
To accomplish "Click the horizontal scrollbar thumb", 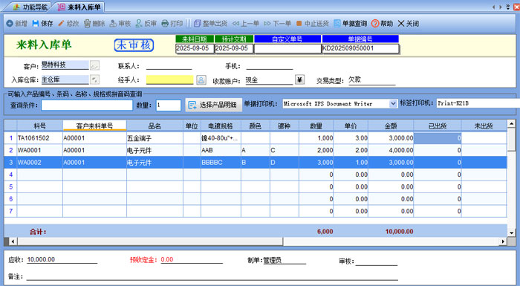I will 150,241.
